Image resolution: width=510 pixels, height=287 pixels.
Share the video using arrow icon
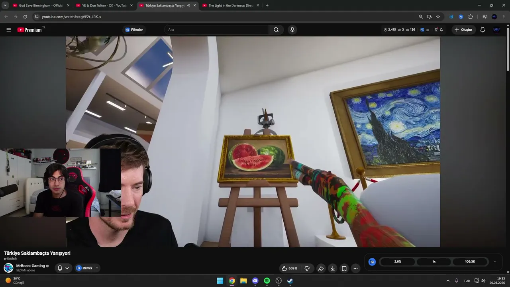321,268
